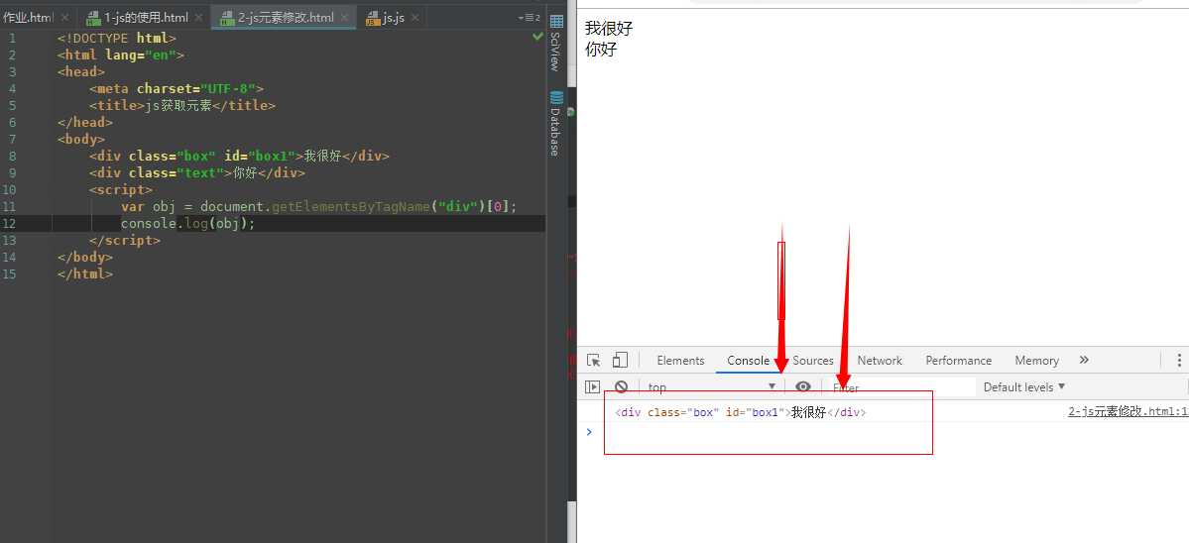Click the green inspection checkmark in editor

tap(537, 37)
